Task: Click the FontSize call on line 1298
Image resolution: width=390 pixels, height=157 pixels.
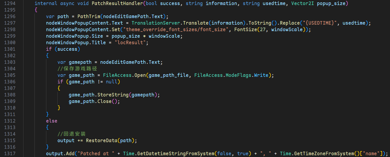Action: [x=246, y=29]
